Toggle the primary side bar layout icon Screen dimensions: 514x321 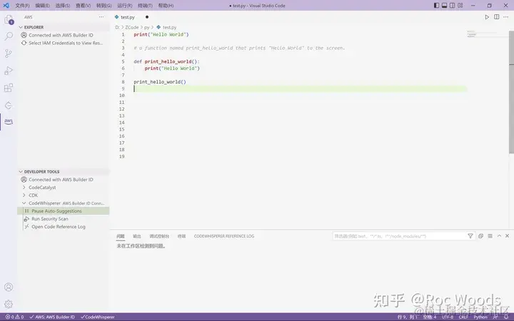pos(436,6)
